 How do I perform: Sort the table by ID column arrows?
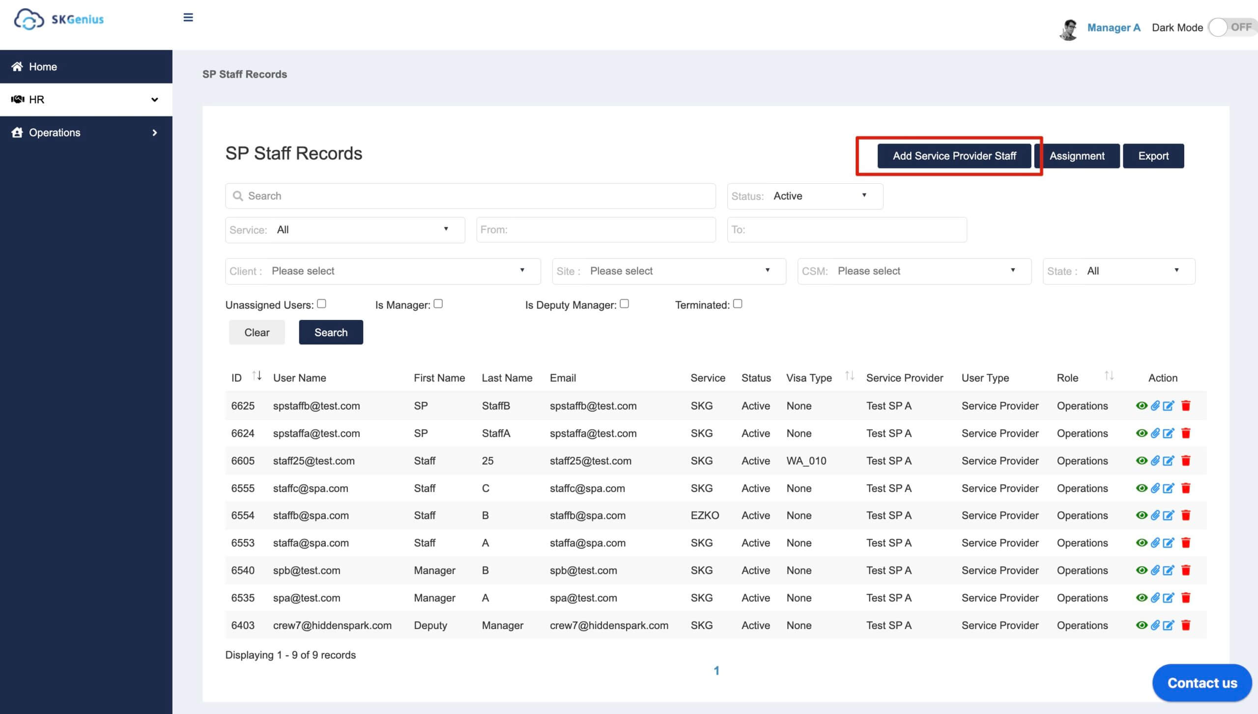pos(257,376)
